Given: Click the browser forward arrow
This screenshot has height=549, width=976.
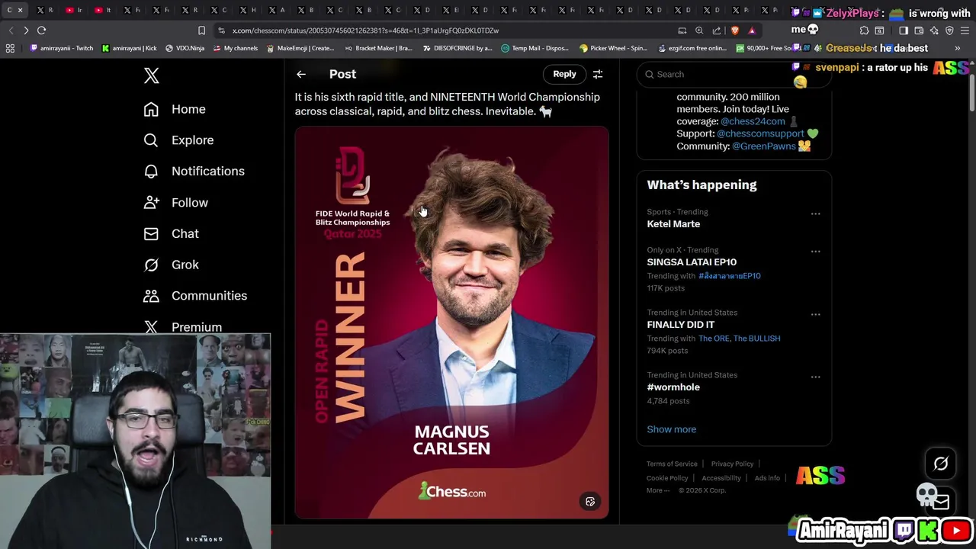Looking at the screenshot, I should pyautogui.click(x=26, y=30).
